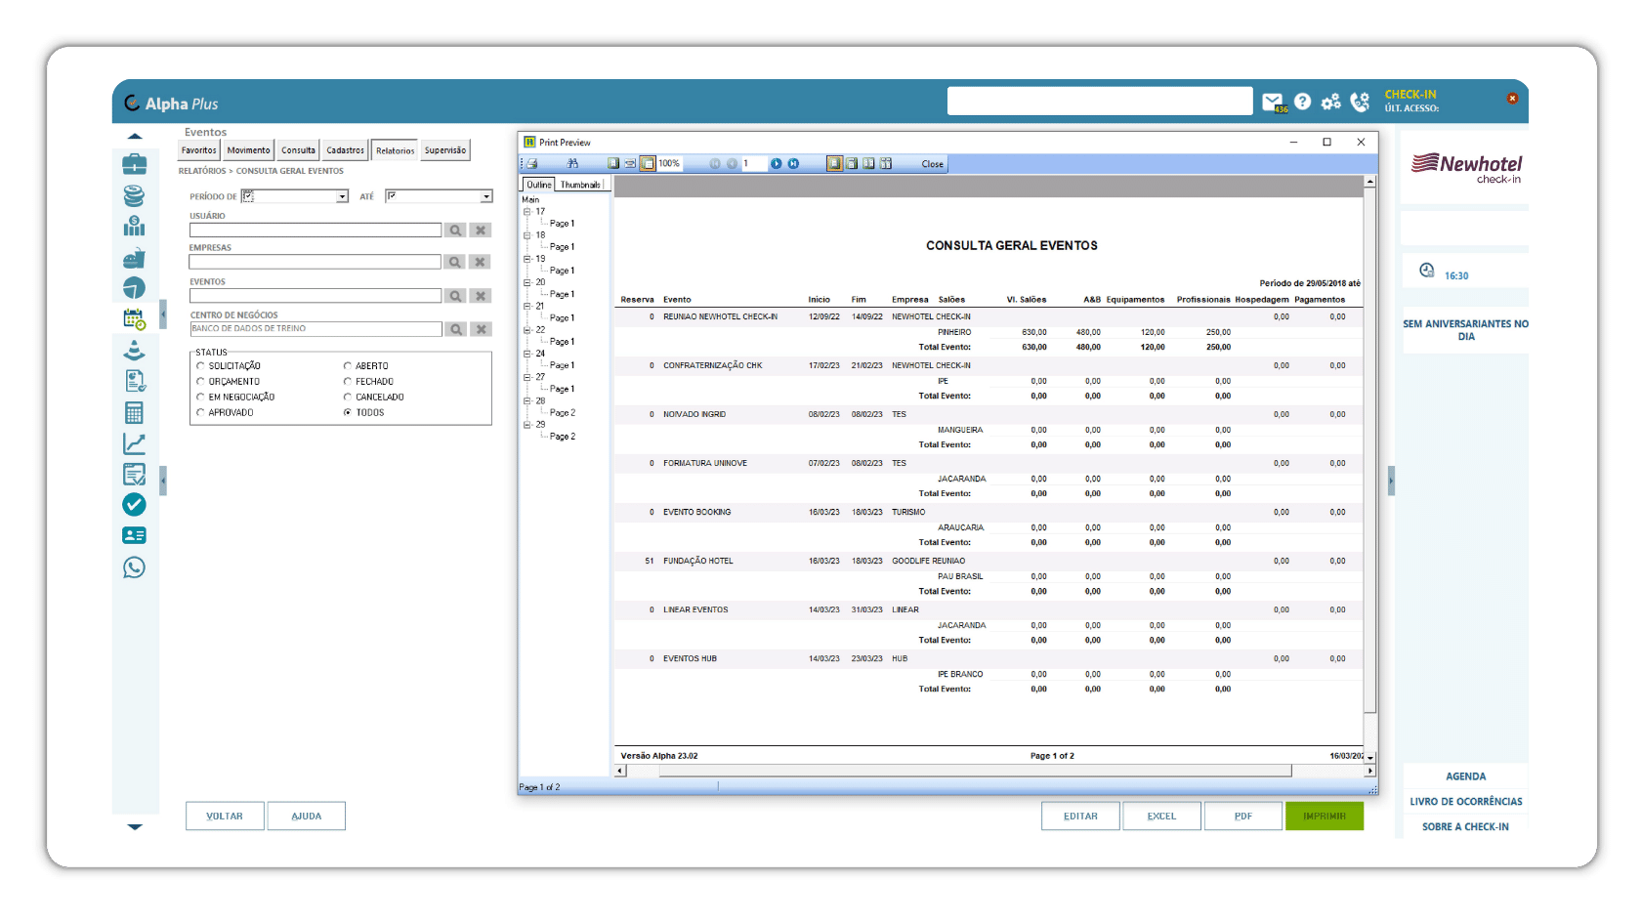Open the binoculars search icon in preview toolbar

pos(572,164)
